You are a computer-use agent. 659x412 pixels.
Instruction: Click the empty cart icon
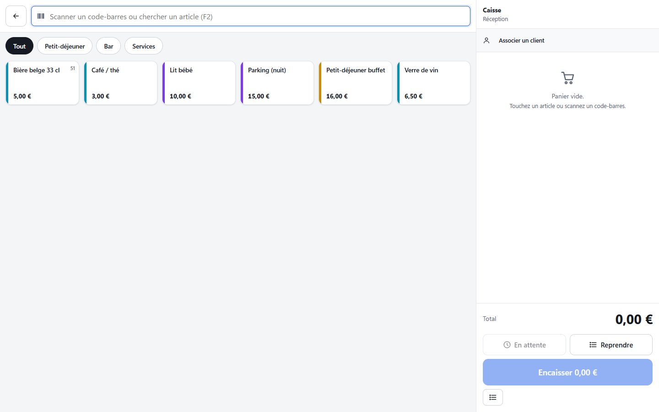(567, 78)
